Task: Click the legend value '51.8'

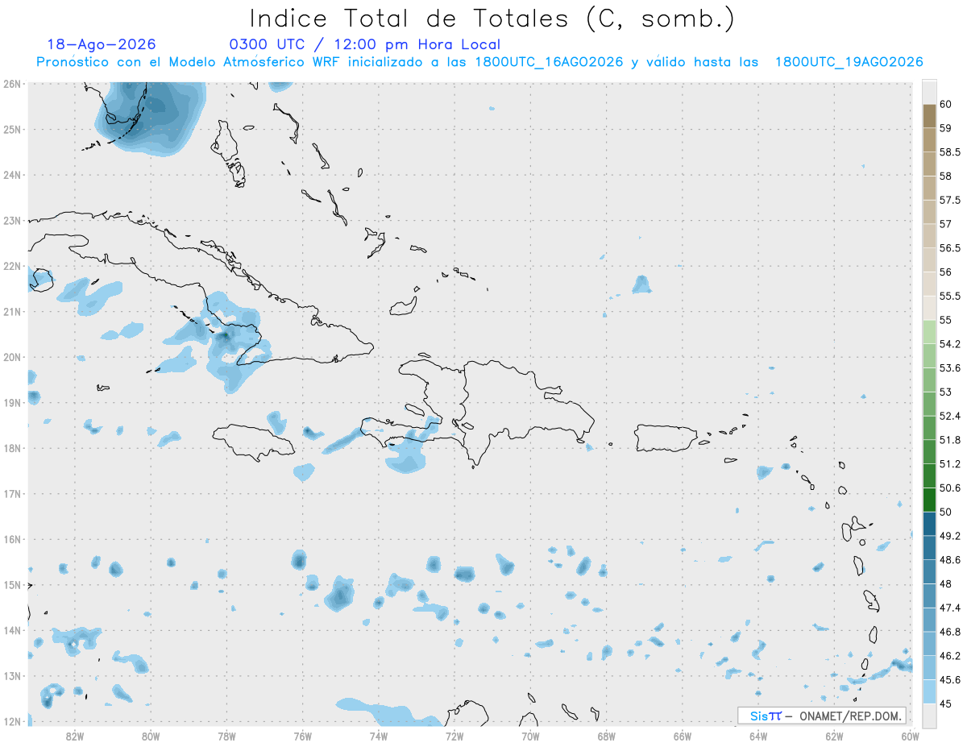Action: pyautogui.click(x=949, y=440)
